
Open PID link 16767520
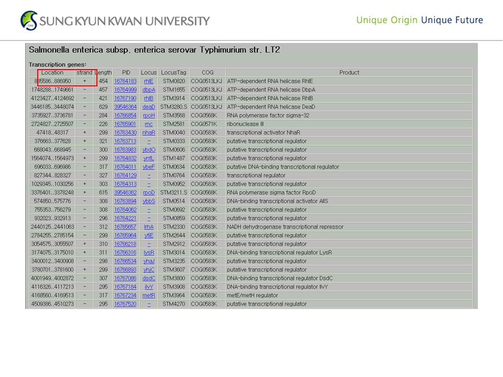click(125, 304)
